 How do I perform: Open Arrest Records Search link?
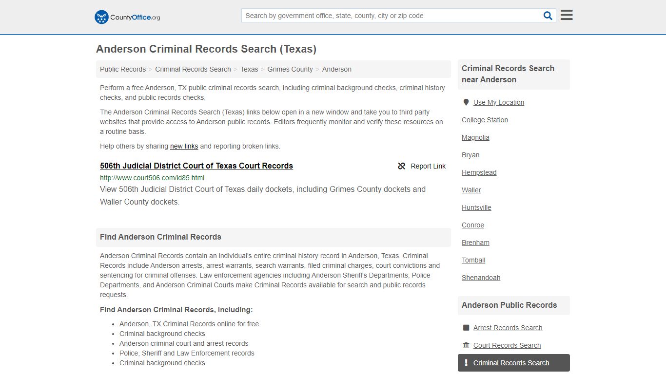508,328
